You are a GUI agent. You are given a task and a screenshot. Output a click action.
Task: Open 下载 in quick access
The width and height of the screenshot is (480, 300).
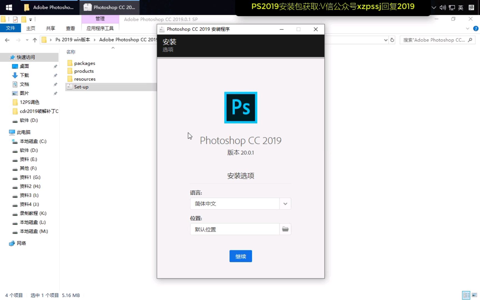(x=24, y=75)
